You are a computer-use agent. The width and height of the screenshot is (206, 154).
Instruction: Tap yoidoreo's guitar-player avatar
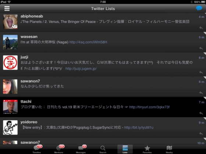point(10,128)
